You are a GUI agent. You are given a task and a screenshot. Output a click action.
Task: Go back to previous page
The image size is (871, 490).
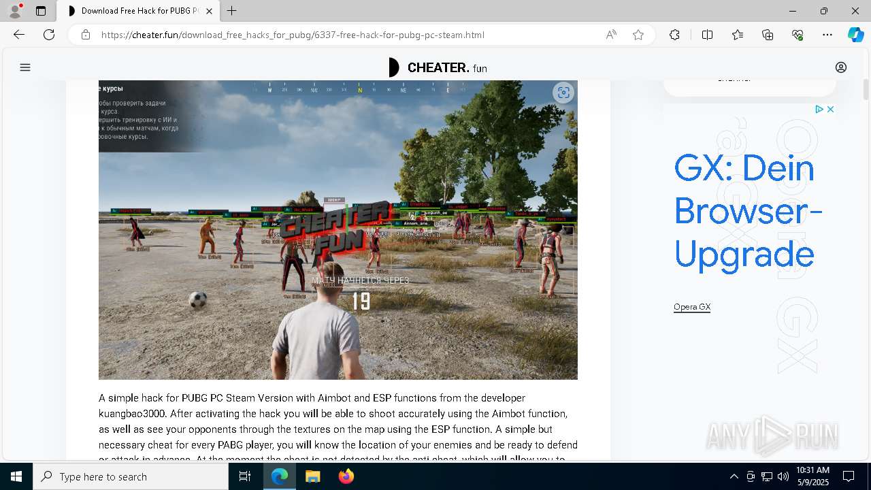pyautogui.click(x=19, y=35)
